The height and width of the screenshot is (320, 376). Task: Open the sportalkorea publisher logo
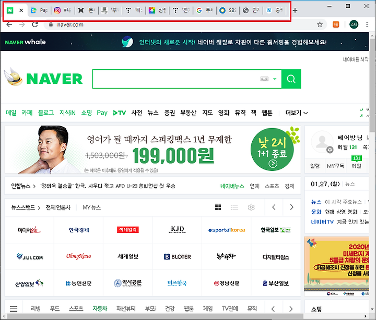(x=227, y=230)
